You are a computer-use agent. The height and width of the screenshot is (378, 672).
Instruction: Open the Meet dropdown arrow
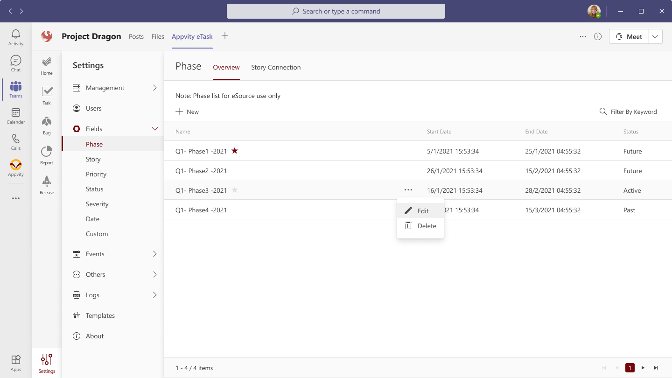(655, 36)
